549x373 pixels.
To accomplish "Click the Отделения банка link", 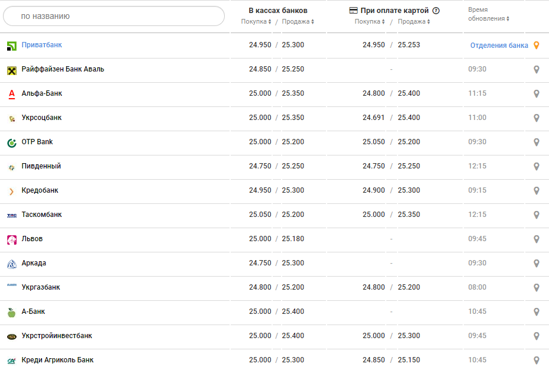I will (499, 46).
